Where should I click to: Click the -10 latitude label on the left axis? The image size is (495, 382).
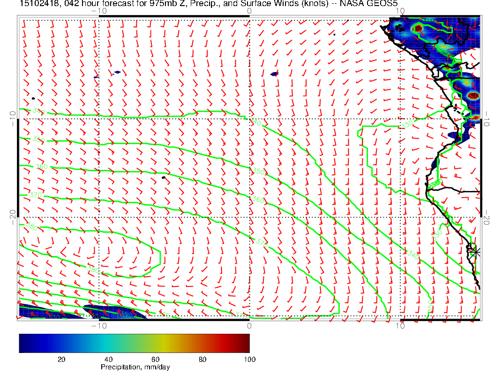point(11,118)
